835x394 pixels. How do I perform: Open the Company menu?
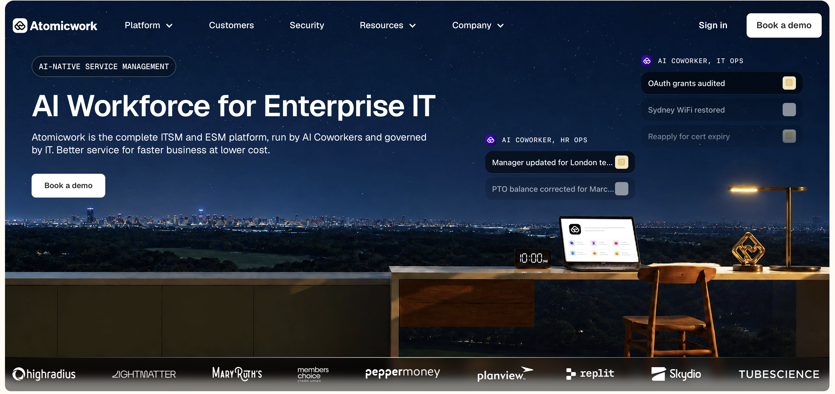(x=478, y=25)
